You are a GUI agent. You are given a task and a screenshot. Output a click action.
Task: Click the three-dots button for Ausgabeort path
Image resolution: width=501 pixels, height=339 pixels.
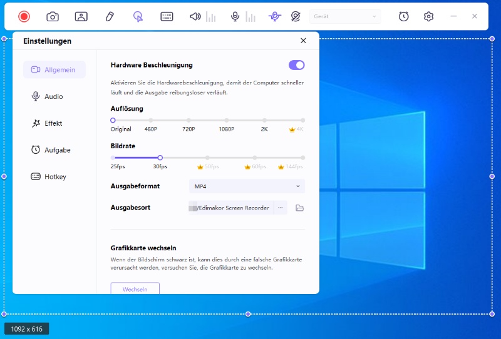point(280,208)
